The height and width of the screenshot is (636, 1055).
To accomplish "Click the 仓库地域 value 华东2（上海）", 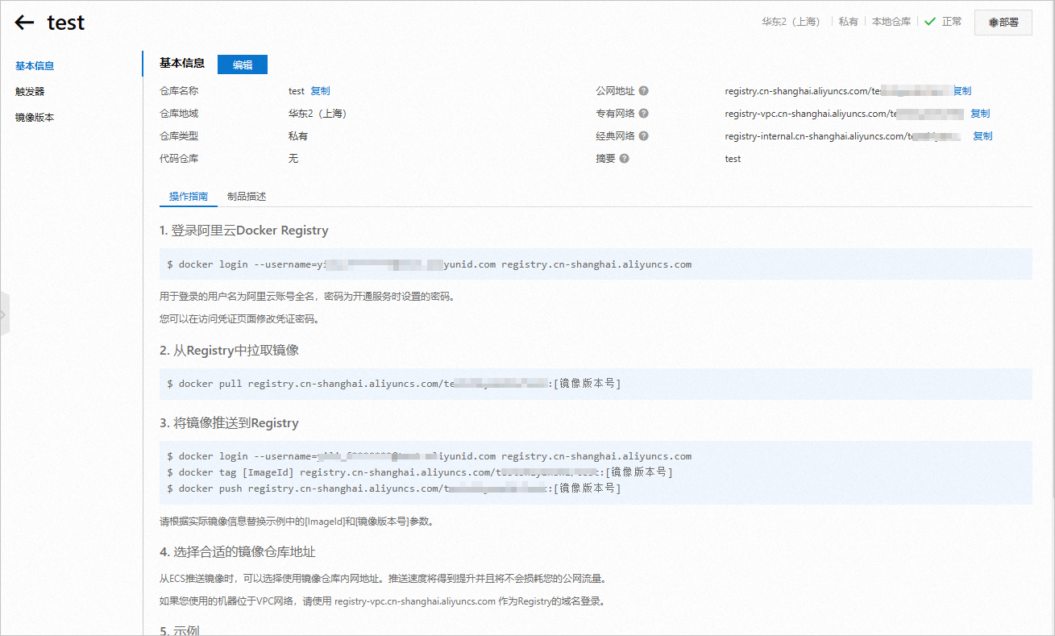I will pyautogui.click(x=318, y=114).
